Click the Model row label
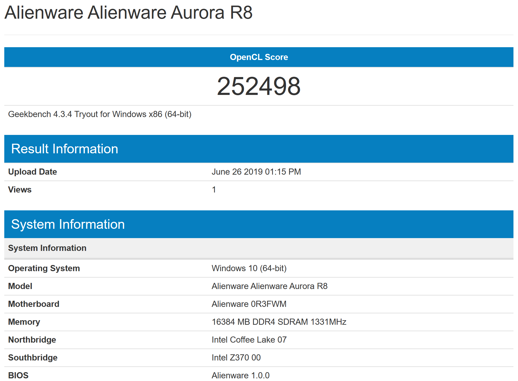Viewport: 518px width, 381px height. pos(20,286)
